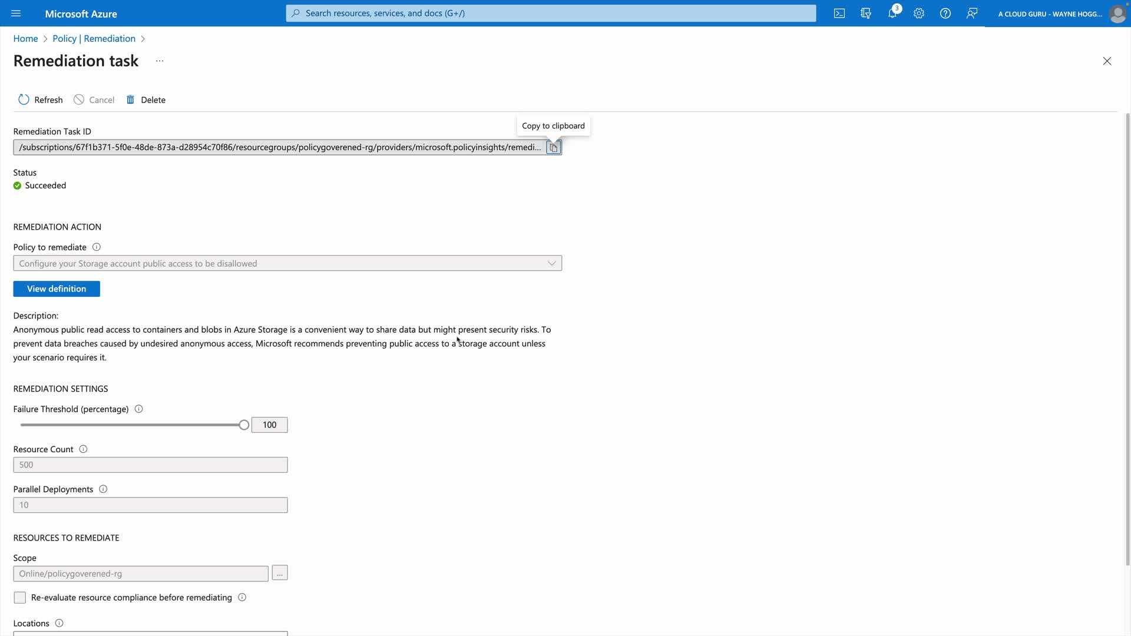Click the View definition button
Screen dimensions: 1131x636
coord(57,289)
